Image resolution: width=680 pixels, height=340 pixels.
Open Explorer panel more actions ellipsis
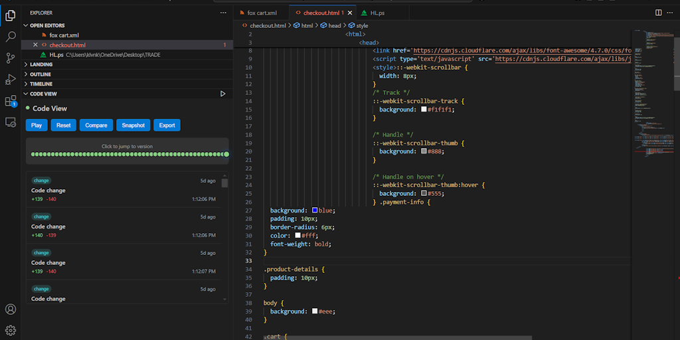point(223,13)
